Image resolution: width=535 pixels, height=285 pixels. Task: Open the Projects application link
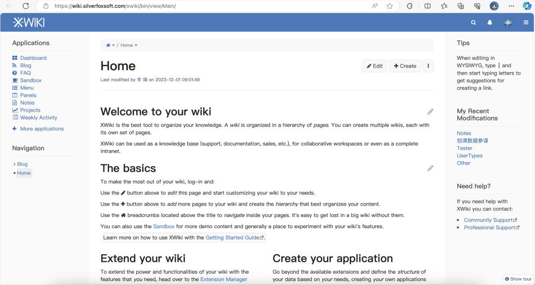tap(30, 110)
